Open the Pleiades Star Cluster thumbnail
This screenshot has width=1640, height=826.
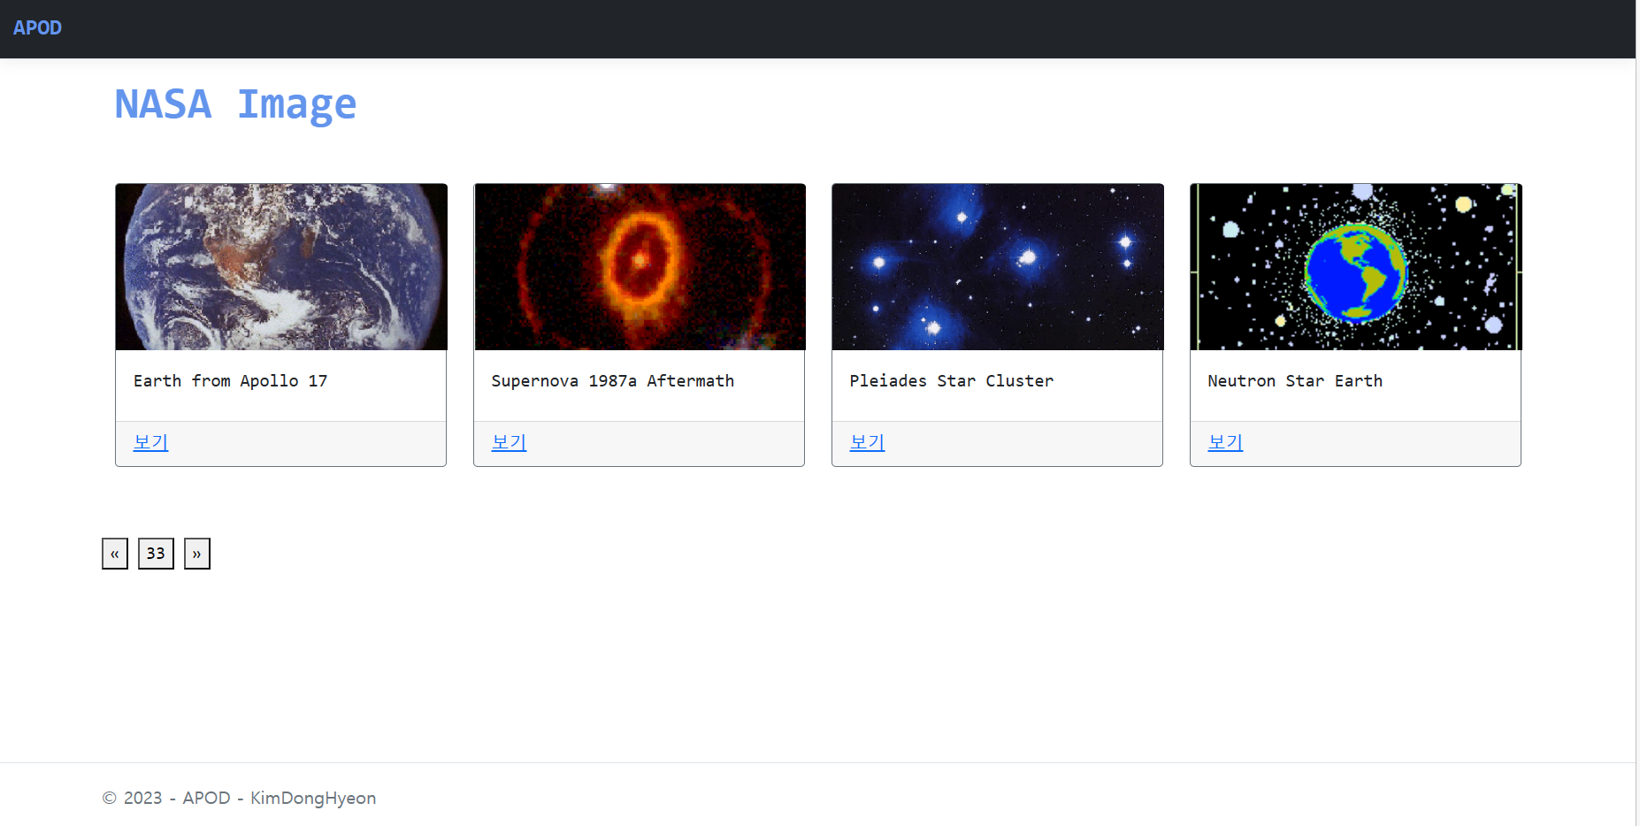coord(998,267)
